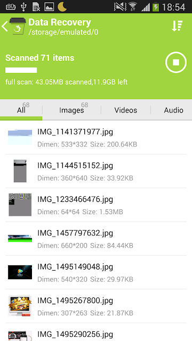Tap the Data Recovery trash bin logo
Image resolution: width=192 pixels, height=341 pixels.
tap(18, 26)
